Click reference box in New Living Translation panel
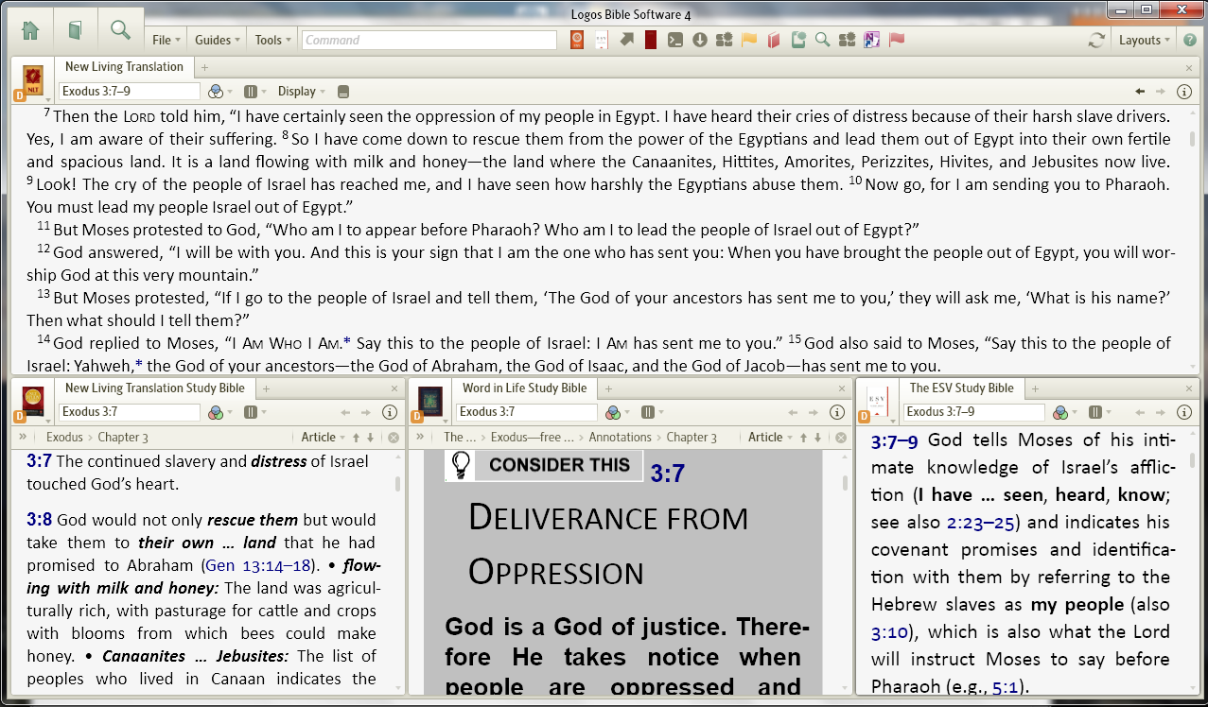1208x707 pixels. click(x=130, y=92)
